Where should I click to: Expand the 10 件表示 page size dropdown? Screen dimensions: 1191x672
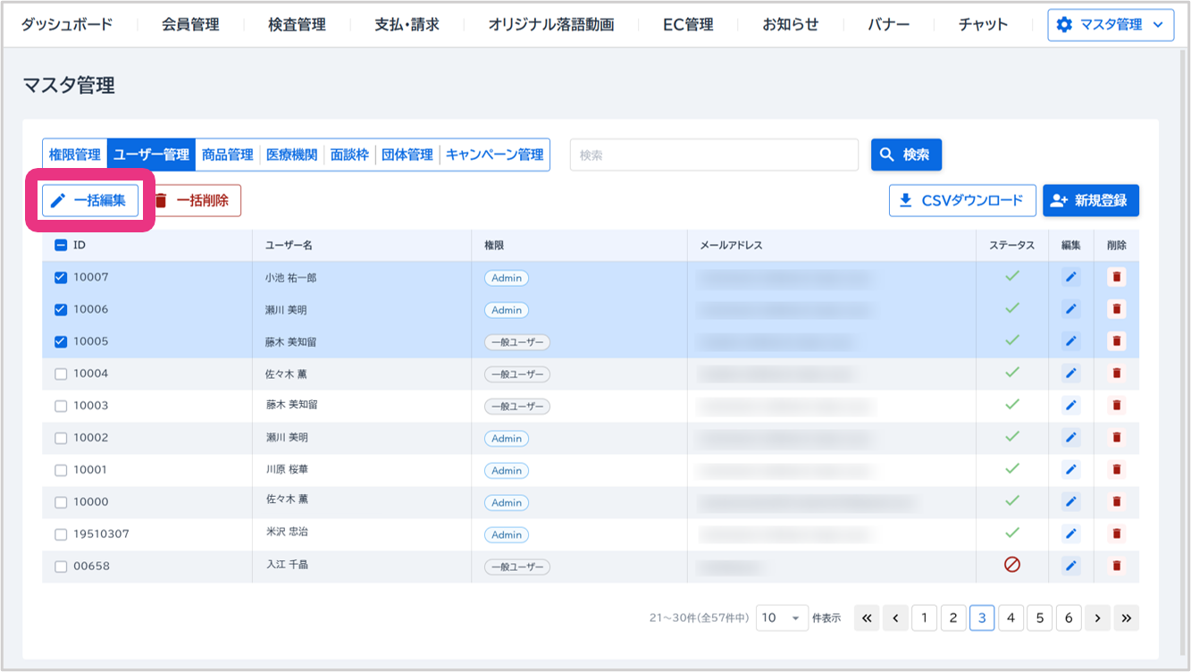tap(782, 617)
